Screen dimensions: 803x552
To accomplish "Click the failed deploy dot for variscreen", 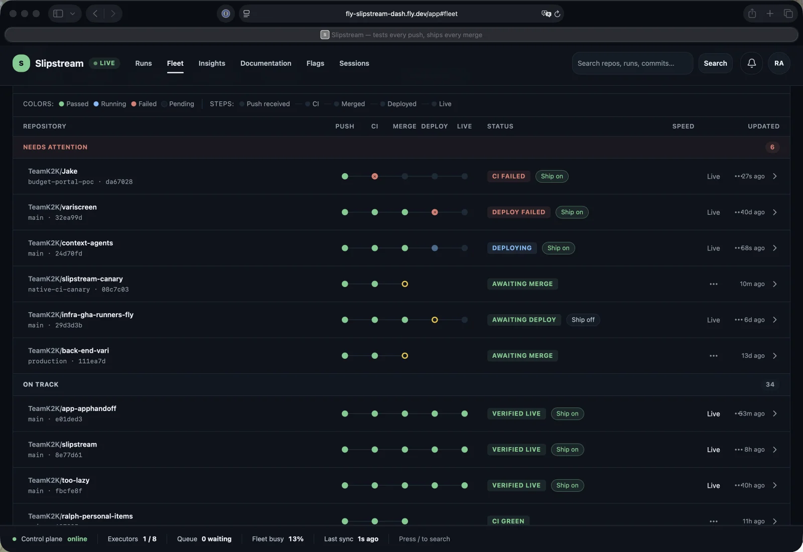I will (x=435, y=212).
